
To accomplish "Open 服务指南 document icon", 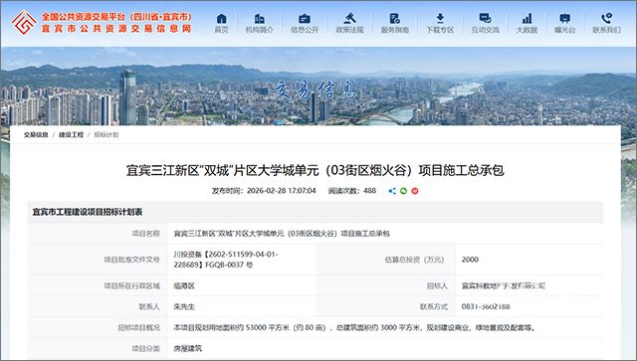I will point(394,18).
